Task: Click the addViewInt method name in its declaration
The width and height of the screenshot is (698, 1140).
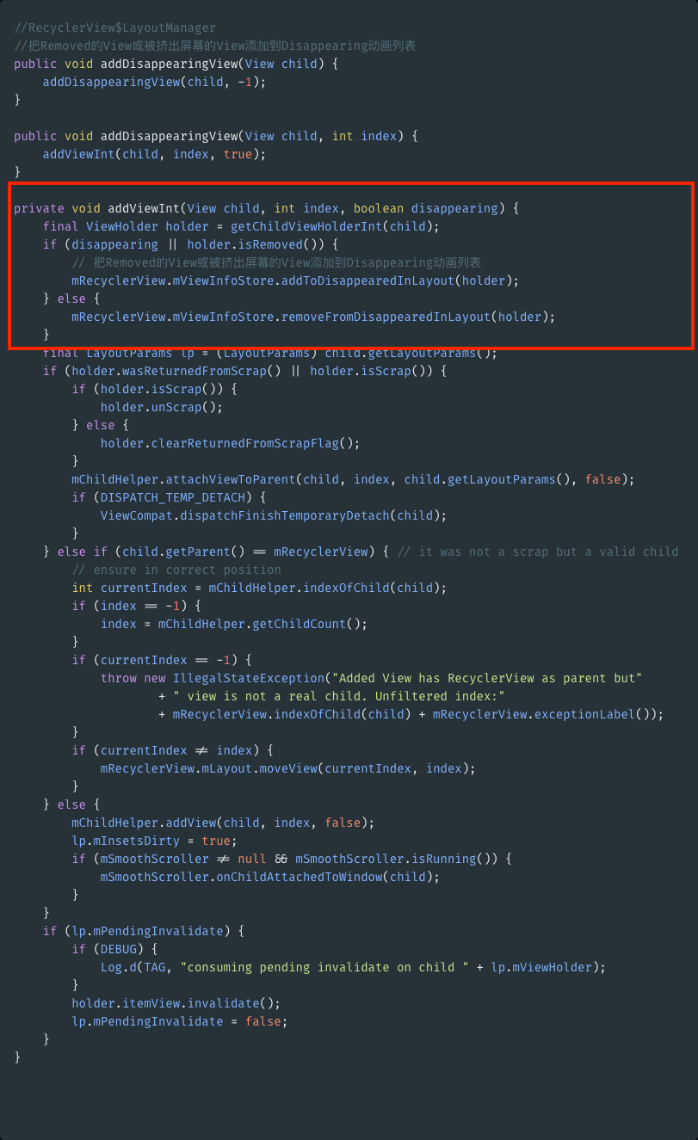Action: (144, 208)
